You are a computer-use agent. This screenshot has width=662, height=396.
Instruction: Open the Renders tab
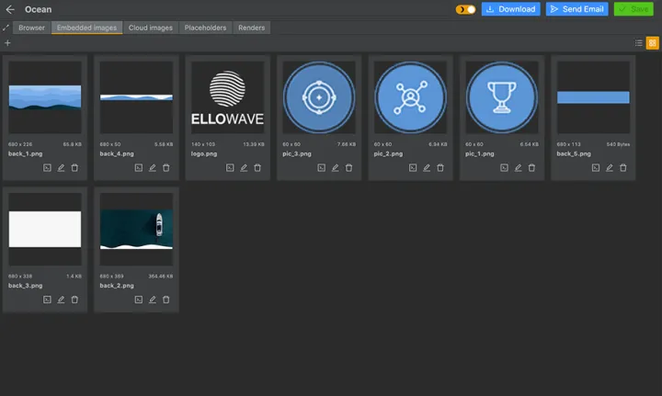click(251, 28)
